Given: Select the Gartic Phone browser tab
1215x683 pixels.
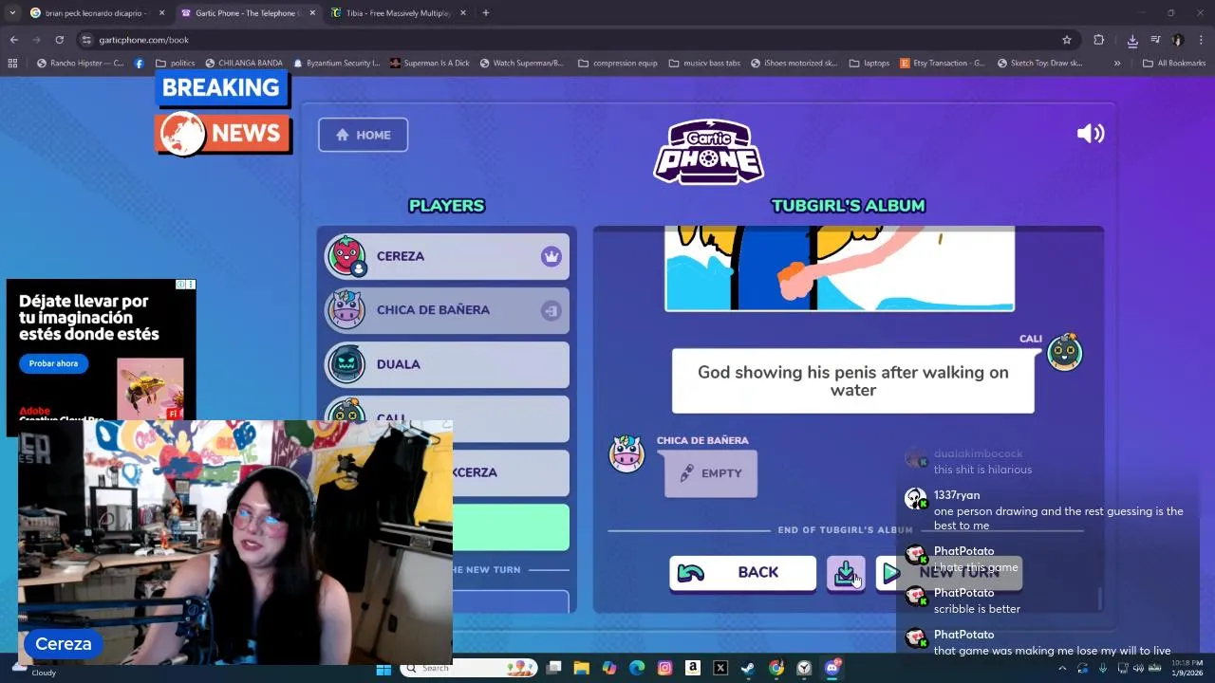Looking at the screenshot, I should click(x=248, y=13).
